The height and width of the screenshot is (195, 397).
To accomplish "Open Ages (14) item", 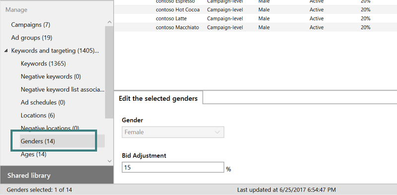I will click(x=33, y=154).
